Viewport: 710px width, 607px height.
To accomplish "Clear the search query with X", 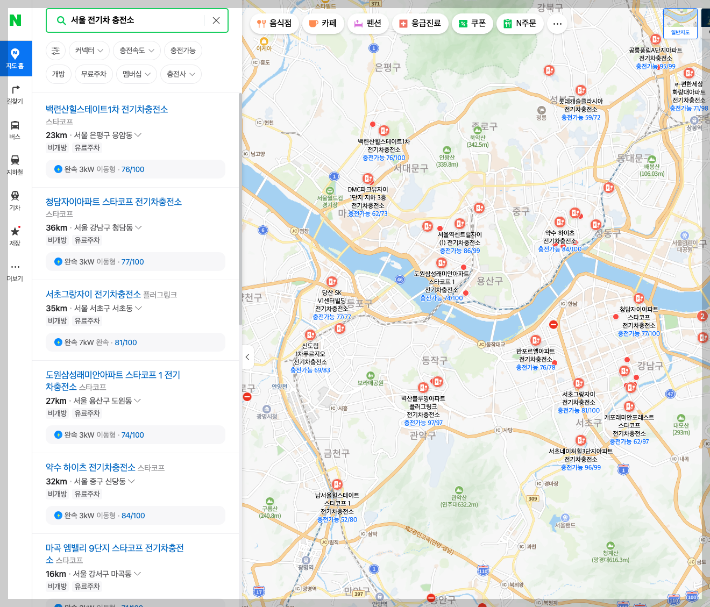I will [216, 20].
